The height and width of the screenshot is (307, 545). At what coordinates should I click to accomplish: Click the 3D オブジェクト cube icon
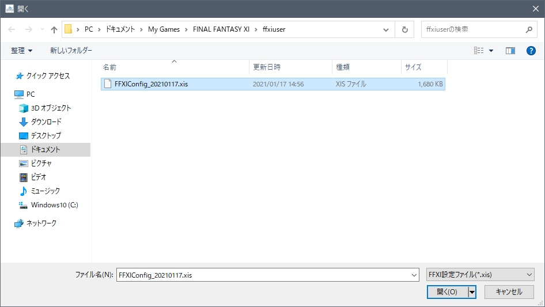(24, 108)
